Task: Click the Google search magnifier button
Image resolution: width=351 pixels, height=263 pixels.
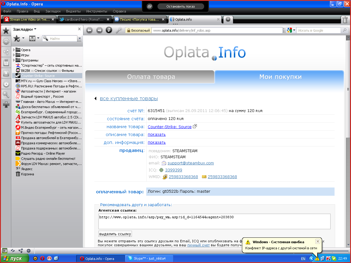Action: [x=345, y=30]
